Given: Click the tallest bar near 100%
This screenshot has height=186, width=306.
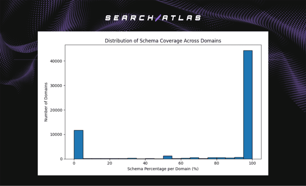Looking at the screenshot, I should [x=248, y=105].
